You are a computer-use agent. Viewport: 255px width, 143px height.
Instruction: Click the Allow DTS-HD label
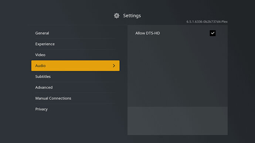147,33
